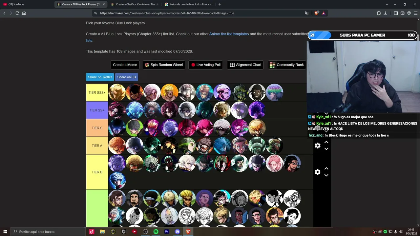The image size is (420, 236).
Task: Move TIER A row up with arrow
Action: (x=326, y=142)
